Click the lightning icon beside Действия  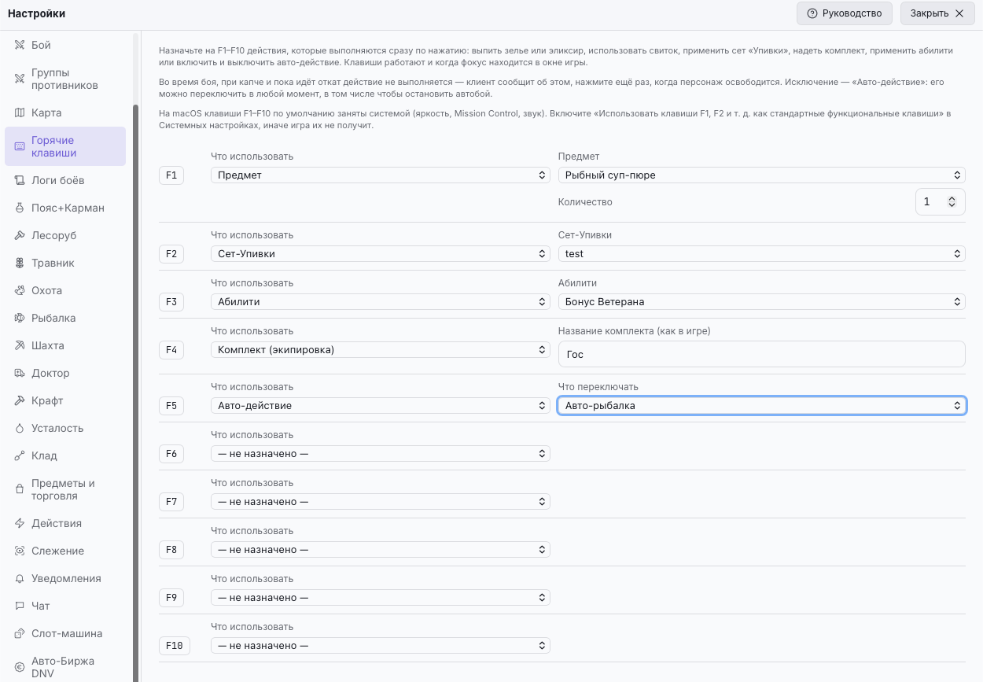[x=20, y=523]
